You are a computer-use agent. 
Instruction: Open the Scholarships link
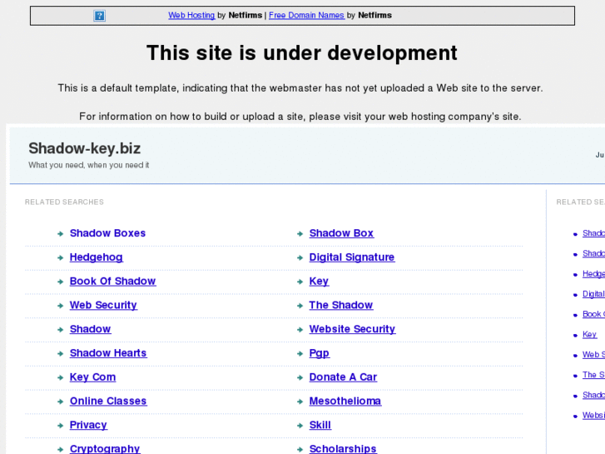tap(343, 449)
